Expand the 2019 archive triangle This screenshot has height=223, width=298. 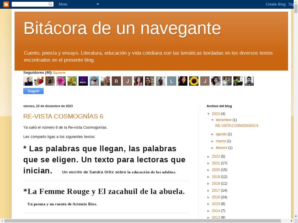(208, 177)
